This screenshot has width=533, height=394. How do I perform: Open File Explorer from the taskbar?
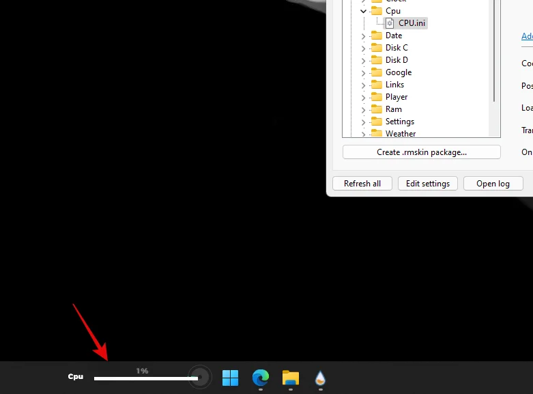click(x=291, y=378)
